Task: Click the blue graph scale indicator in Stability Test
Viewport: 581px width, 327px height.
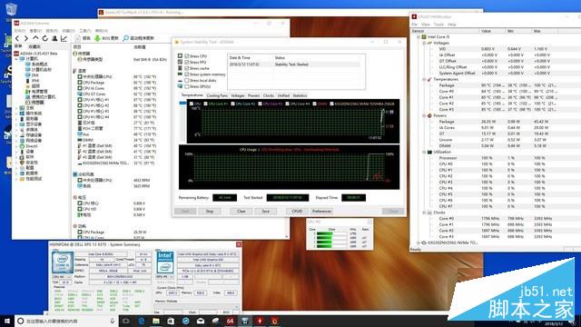Action: click(x=182, y=103)
